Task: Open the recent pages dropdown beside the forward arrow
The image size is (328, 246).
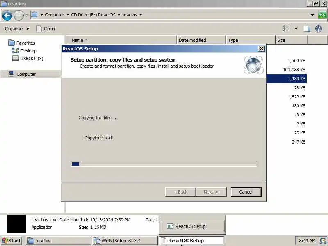Action: [26, 15]
